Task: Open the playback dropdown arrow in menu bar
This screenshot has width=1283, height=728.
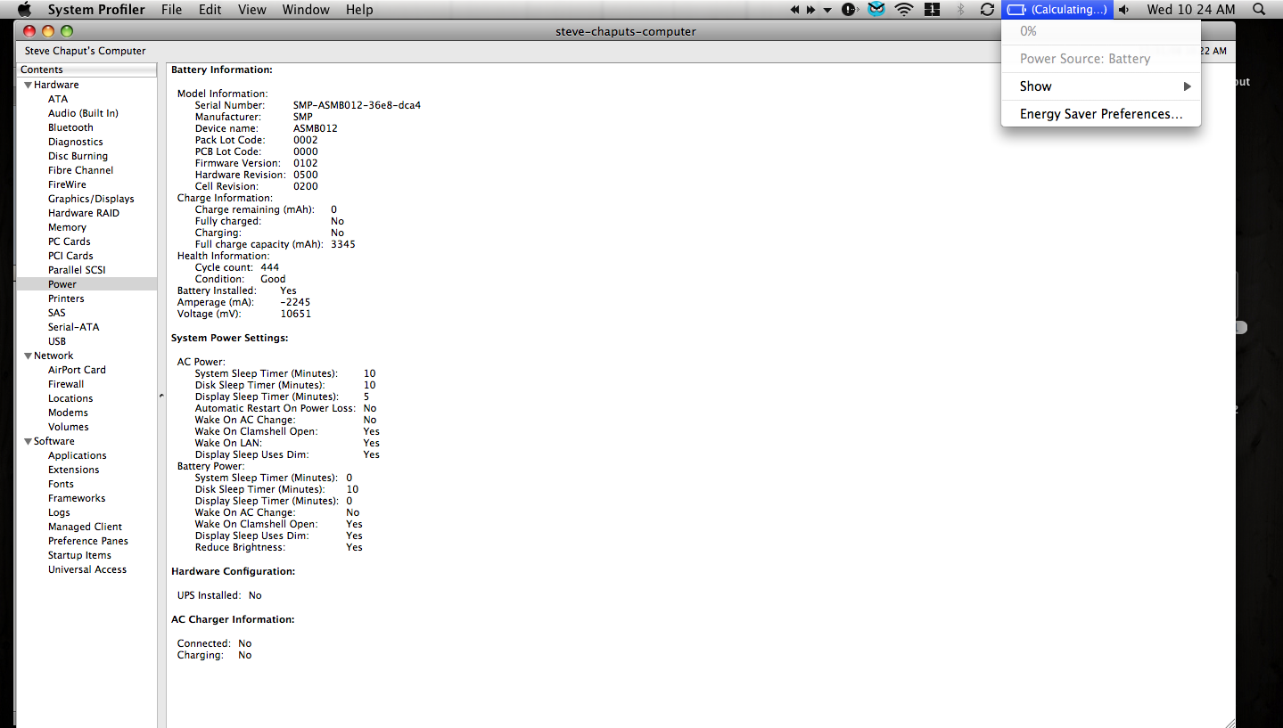Action: click(827, 10)
